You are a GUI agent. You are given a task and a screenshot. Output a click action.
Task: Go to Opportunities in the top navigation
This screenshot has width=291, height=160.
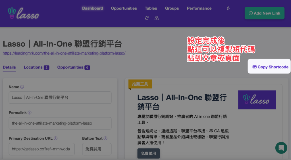point(124,8)
